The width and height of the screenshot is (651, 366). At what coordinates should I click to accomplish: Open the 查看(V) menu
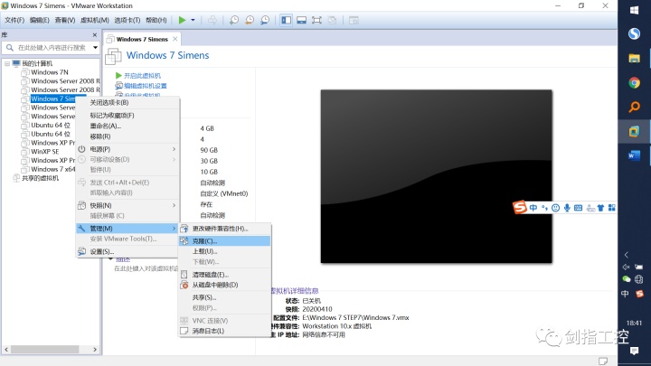tap(65, 20)
